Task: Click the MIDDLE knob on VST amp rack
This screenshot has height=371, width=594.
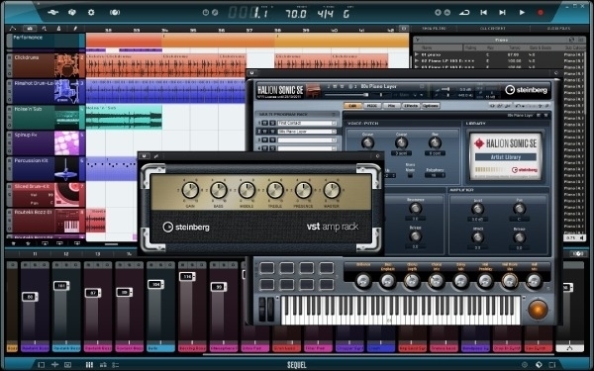Action: 247,190
